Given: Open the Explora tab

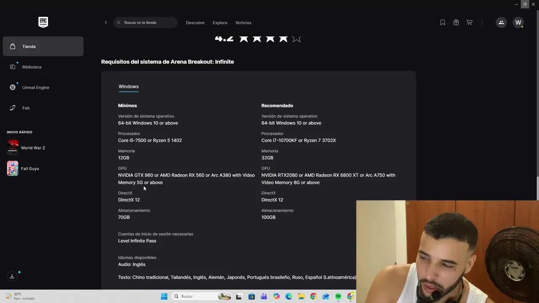Looking at the screenshot, I should [x=220, y=23].
